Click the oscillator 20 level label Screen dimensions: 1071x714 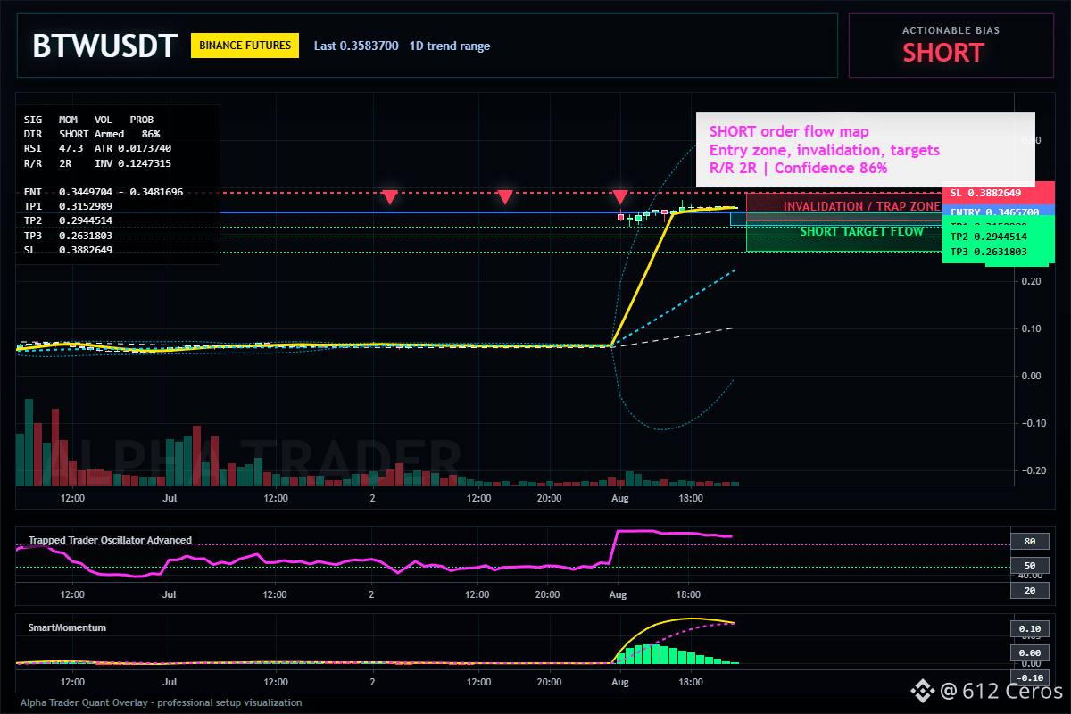[1029, 590]
